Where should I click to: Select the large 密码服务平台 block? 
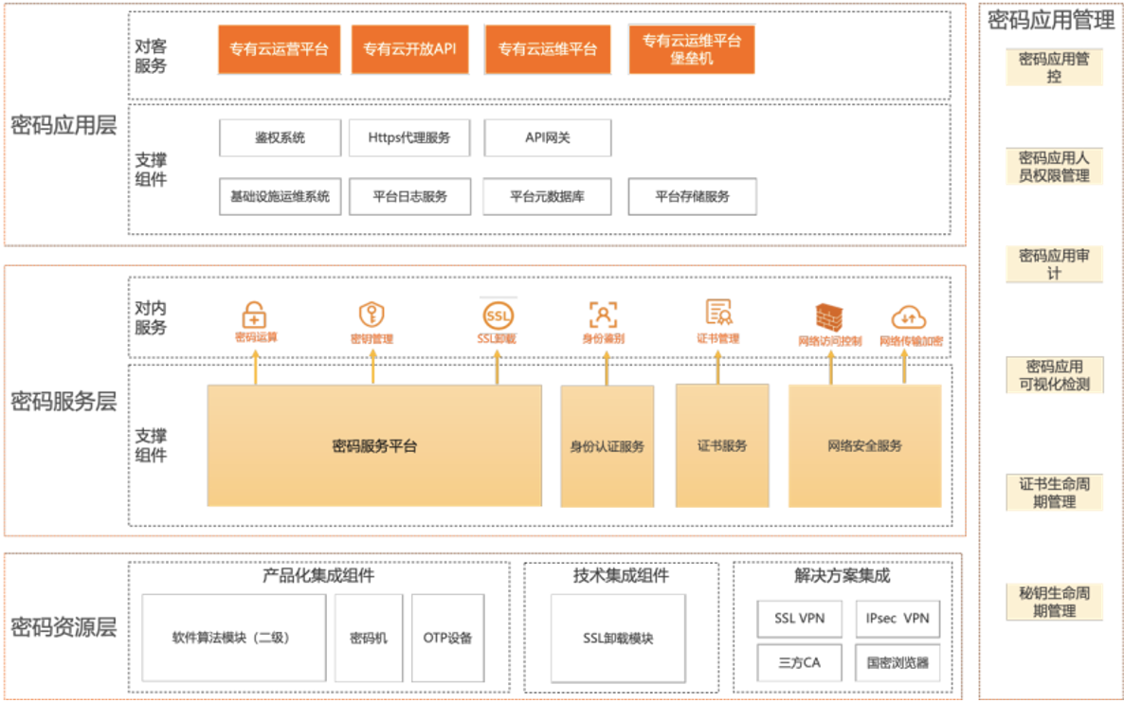[x=374, y=445]
